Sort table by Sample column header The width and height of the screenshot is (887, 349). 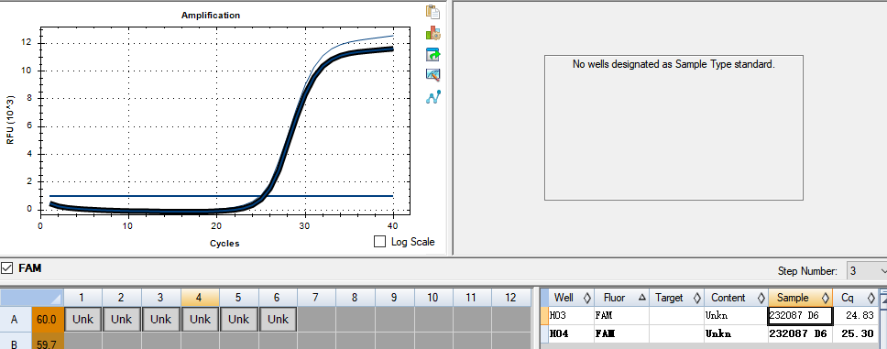(801, 298)
